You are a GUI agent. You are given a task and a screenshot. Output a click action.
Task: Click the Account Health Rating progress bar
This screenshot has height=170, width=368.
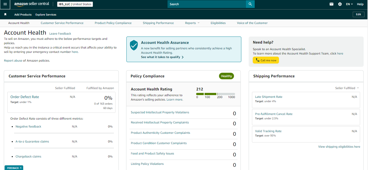pos(215,94)
